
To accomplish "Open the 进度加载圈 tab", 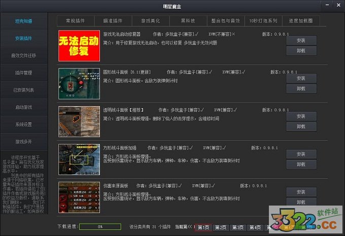I will [x=301, y=21].
